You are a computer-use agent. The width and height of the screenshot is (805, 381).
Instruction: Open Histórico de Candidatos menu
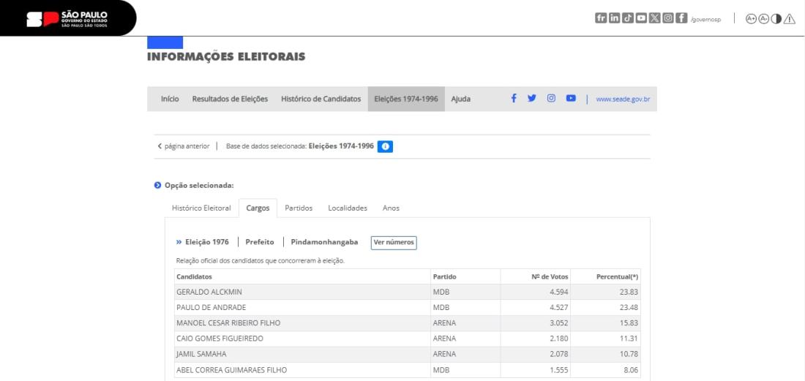(x=321, y=99)
